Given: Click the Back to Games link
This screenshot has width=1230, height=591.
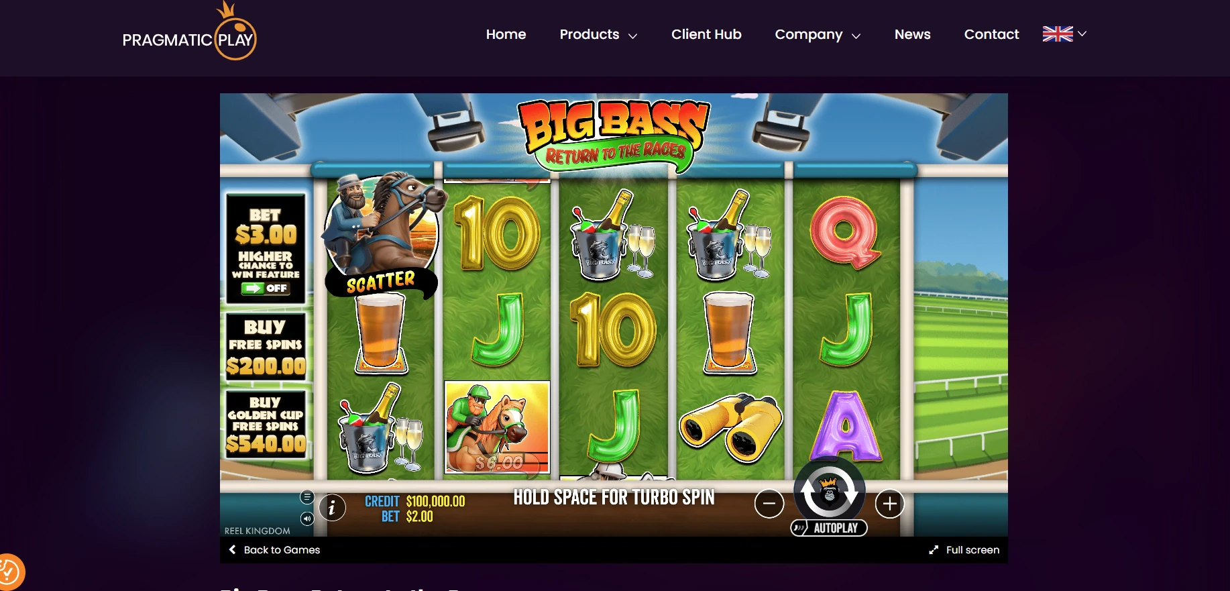Looking at the screenshot, I should (275, 550).
